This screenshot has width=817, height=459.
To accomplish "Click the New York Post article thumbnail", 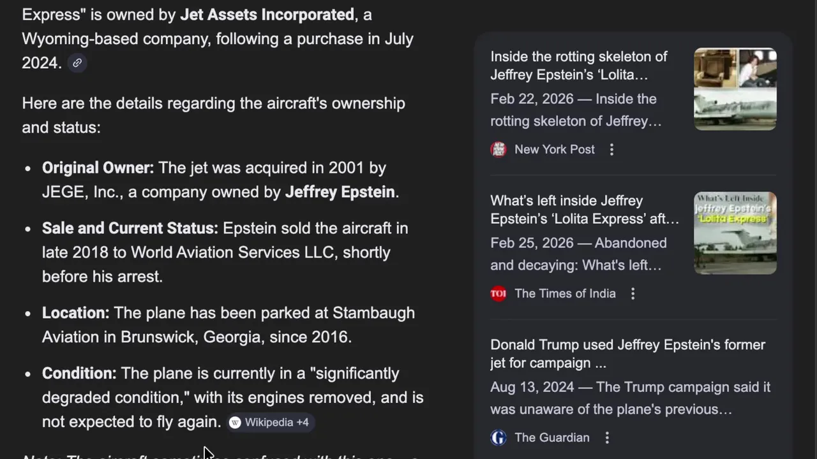I will 735,89.
